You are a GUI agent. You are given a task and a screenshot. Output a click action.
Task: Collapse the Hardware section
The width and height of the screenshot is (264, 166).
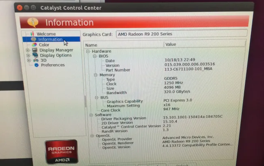pos(88,51)
